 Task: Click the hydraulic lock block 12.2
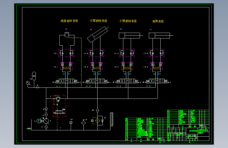pos(97,66)
